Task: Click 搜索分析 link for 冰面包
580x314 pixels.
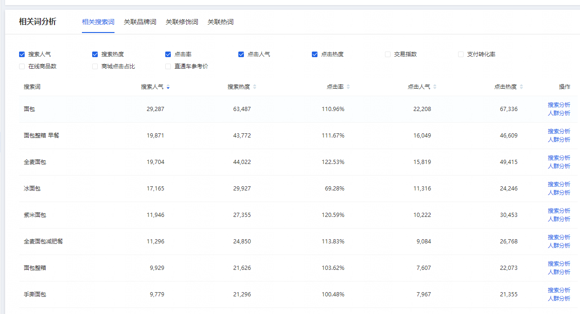Action: point(559,184)
